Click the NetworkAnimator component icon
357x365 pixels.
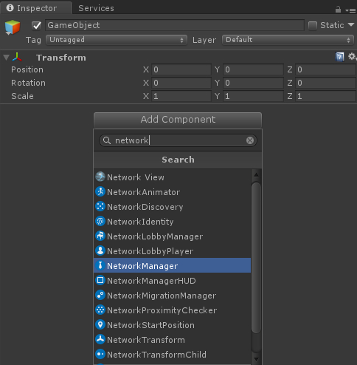coord(100,191)
